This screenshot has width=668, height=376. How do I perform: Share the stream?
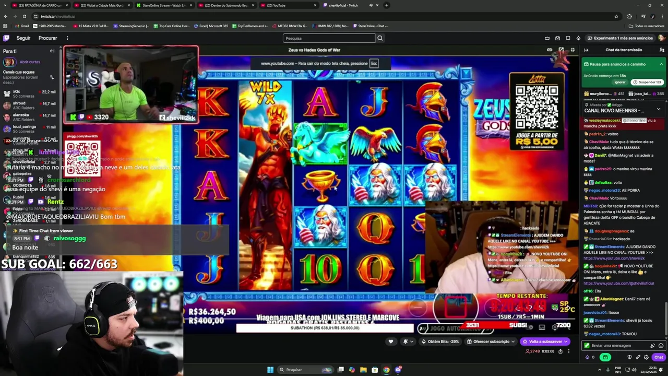560,351
